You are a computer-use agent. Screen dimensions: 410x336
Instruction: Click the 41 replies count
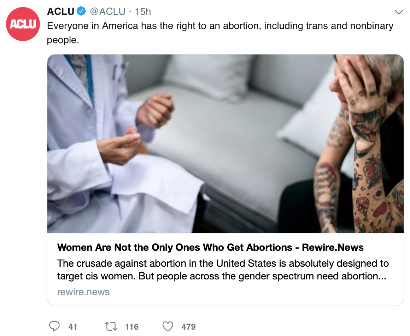pos(73,326)
